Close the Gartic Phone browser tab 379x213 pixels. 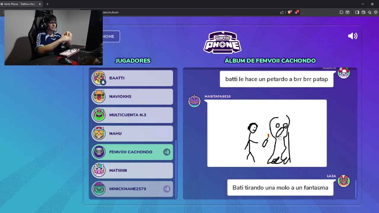click(40, 4)
